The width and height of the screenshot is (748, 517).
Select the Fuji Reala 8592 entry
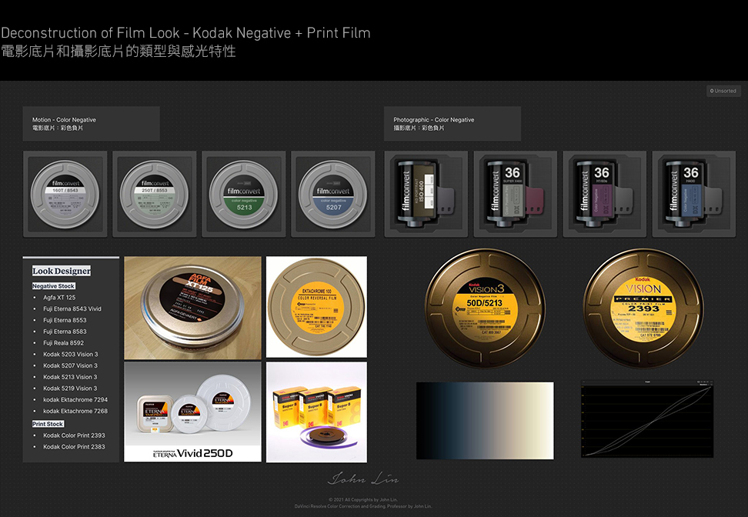(x=63, y=343)
